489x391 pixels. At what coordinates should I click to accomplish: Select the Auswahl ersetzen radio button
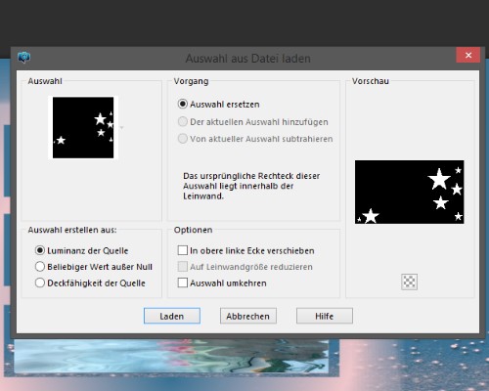tap(183, 104)
